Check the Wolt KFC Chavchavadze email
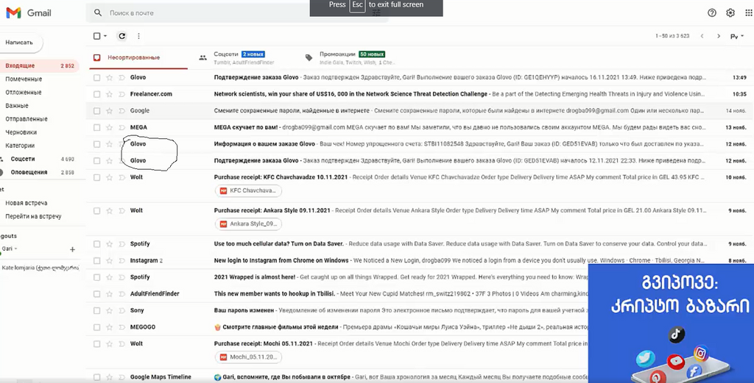Screen dimensions: 754x383 (x=96, y=178)
